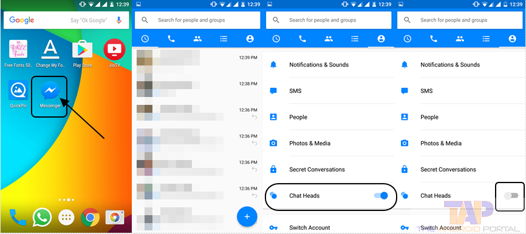This screenshot has width=526, height=234.
Task: Open list tab in screen with Chat Heads on
Action: (x=355, y=39)
